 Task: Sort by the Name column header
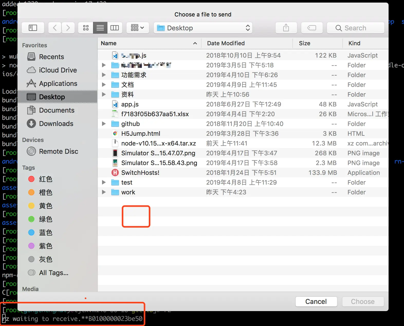[x=149, y=43]
